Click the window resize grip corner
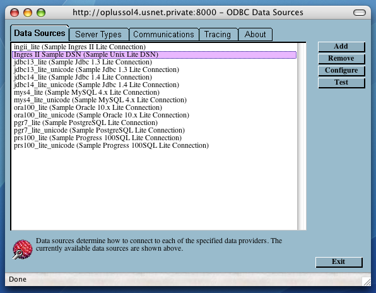Viewport: 376px width, 293px height. pyautogui.click(x=367, y=282)
